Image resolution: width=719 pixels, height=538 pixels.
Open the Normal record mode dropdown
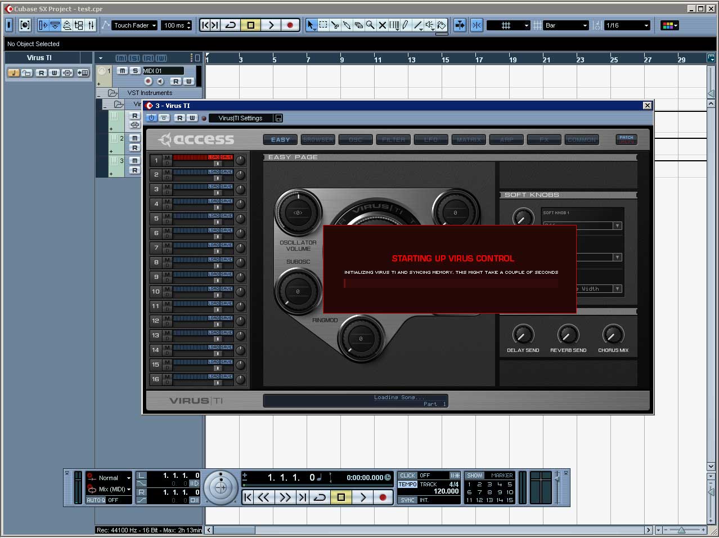(x=109, y=478)
